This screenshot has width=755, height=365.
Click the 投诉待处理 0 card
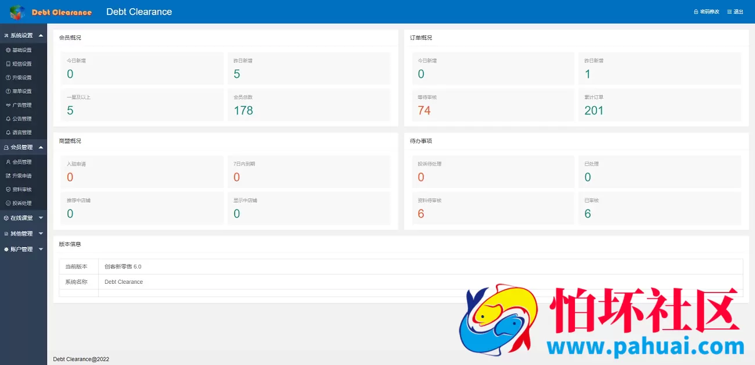coord(493,172)
